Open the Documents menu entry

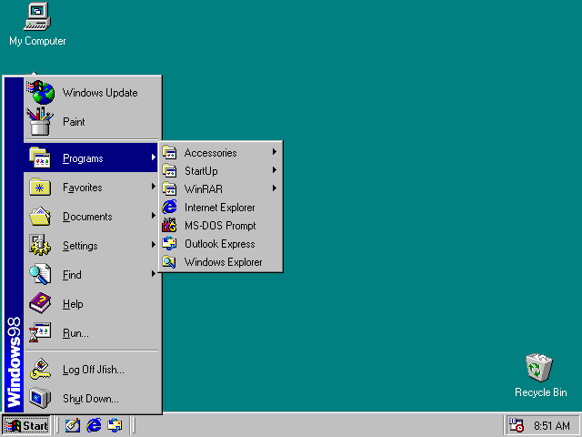(92, 217)
